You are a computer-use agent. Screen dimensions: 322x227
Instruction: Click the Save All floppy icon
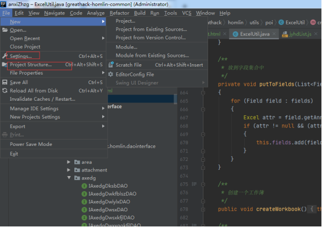click(x=5, y=82)
